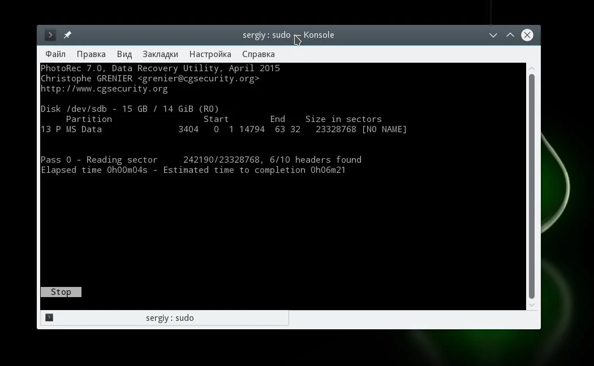The height and width of the screenshot is (366, 594).
Task: Click the 'Pass 0 - Reading sector' line
Action: coord(201,160)
